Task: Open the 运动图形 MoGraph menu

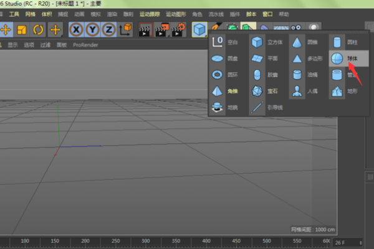Action: (176, 13)
